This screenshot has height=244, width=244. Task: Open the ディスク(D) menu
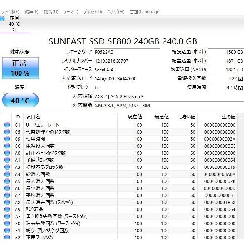(x=93, y=12)
